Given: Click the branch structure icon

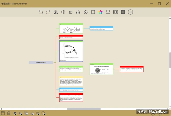Looking at the screenshot, I should click(x=78, y=12).
